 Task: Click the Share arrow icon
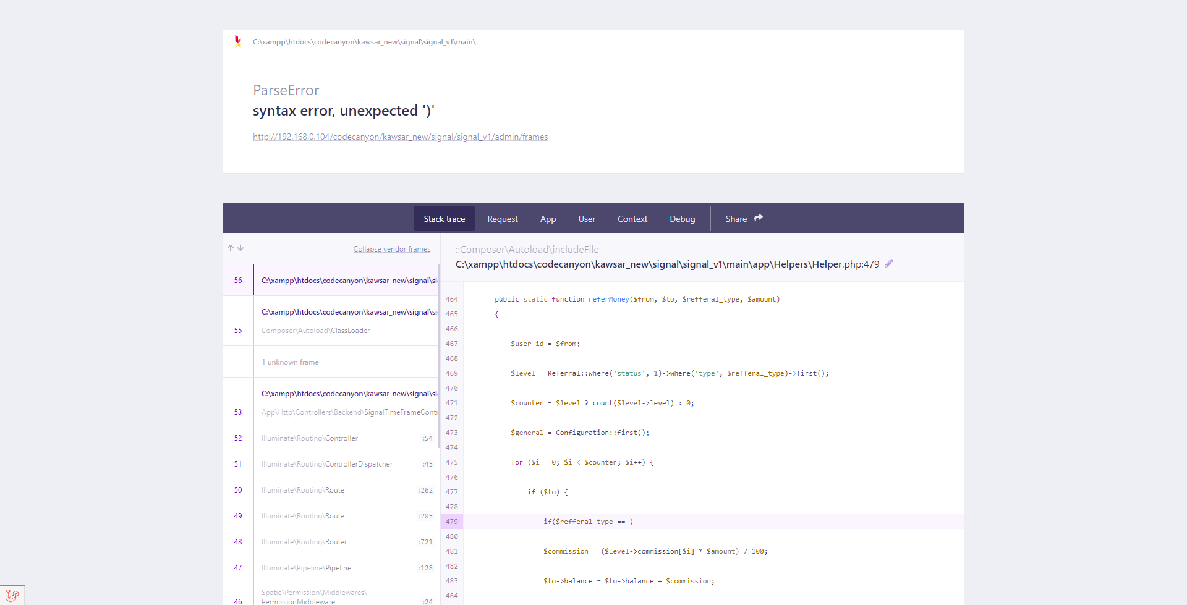(759, 218)
